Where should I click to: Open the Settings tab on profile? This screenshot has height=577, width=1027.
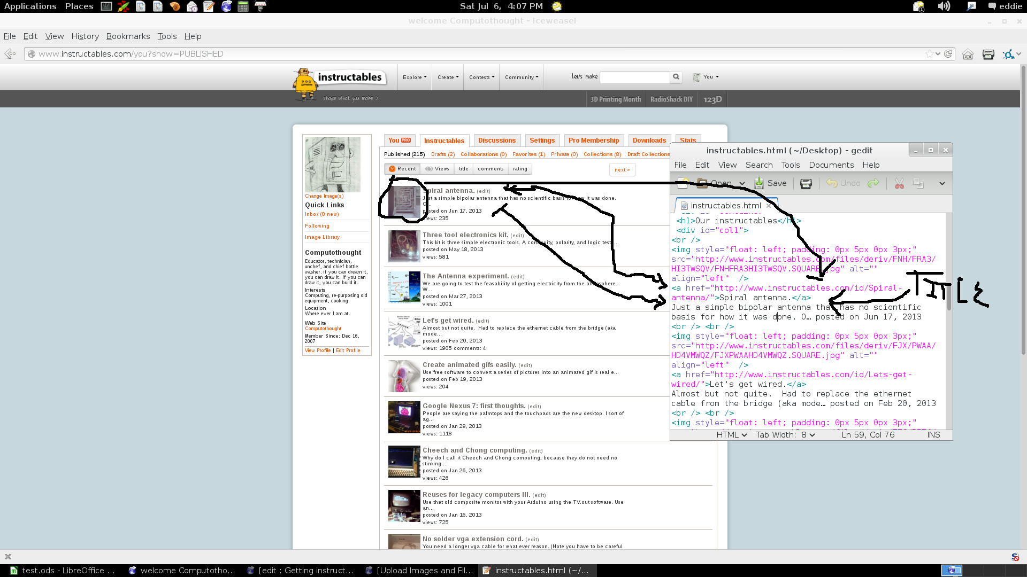(x=542, y=141)
